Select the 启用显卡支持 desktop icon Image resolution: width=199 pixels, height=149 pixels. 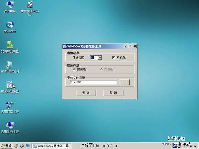[10, 127]
